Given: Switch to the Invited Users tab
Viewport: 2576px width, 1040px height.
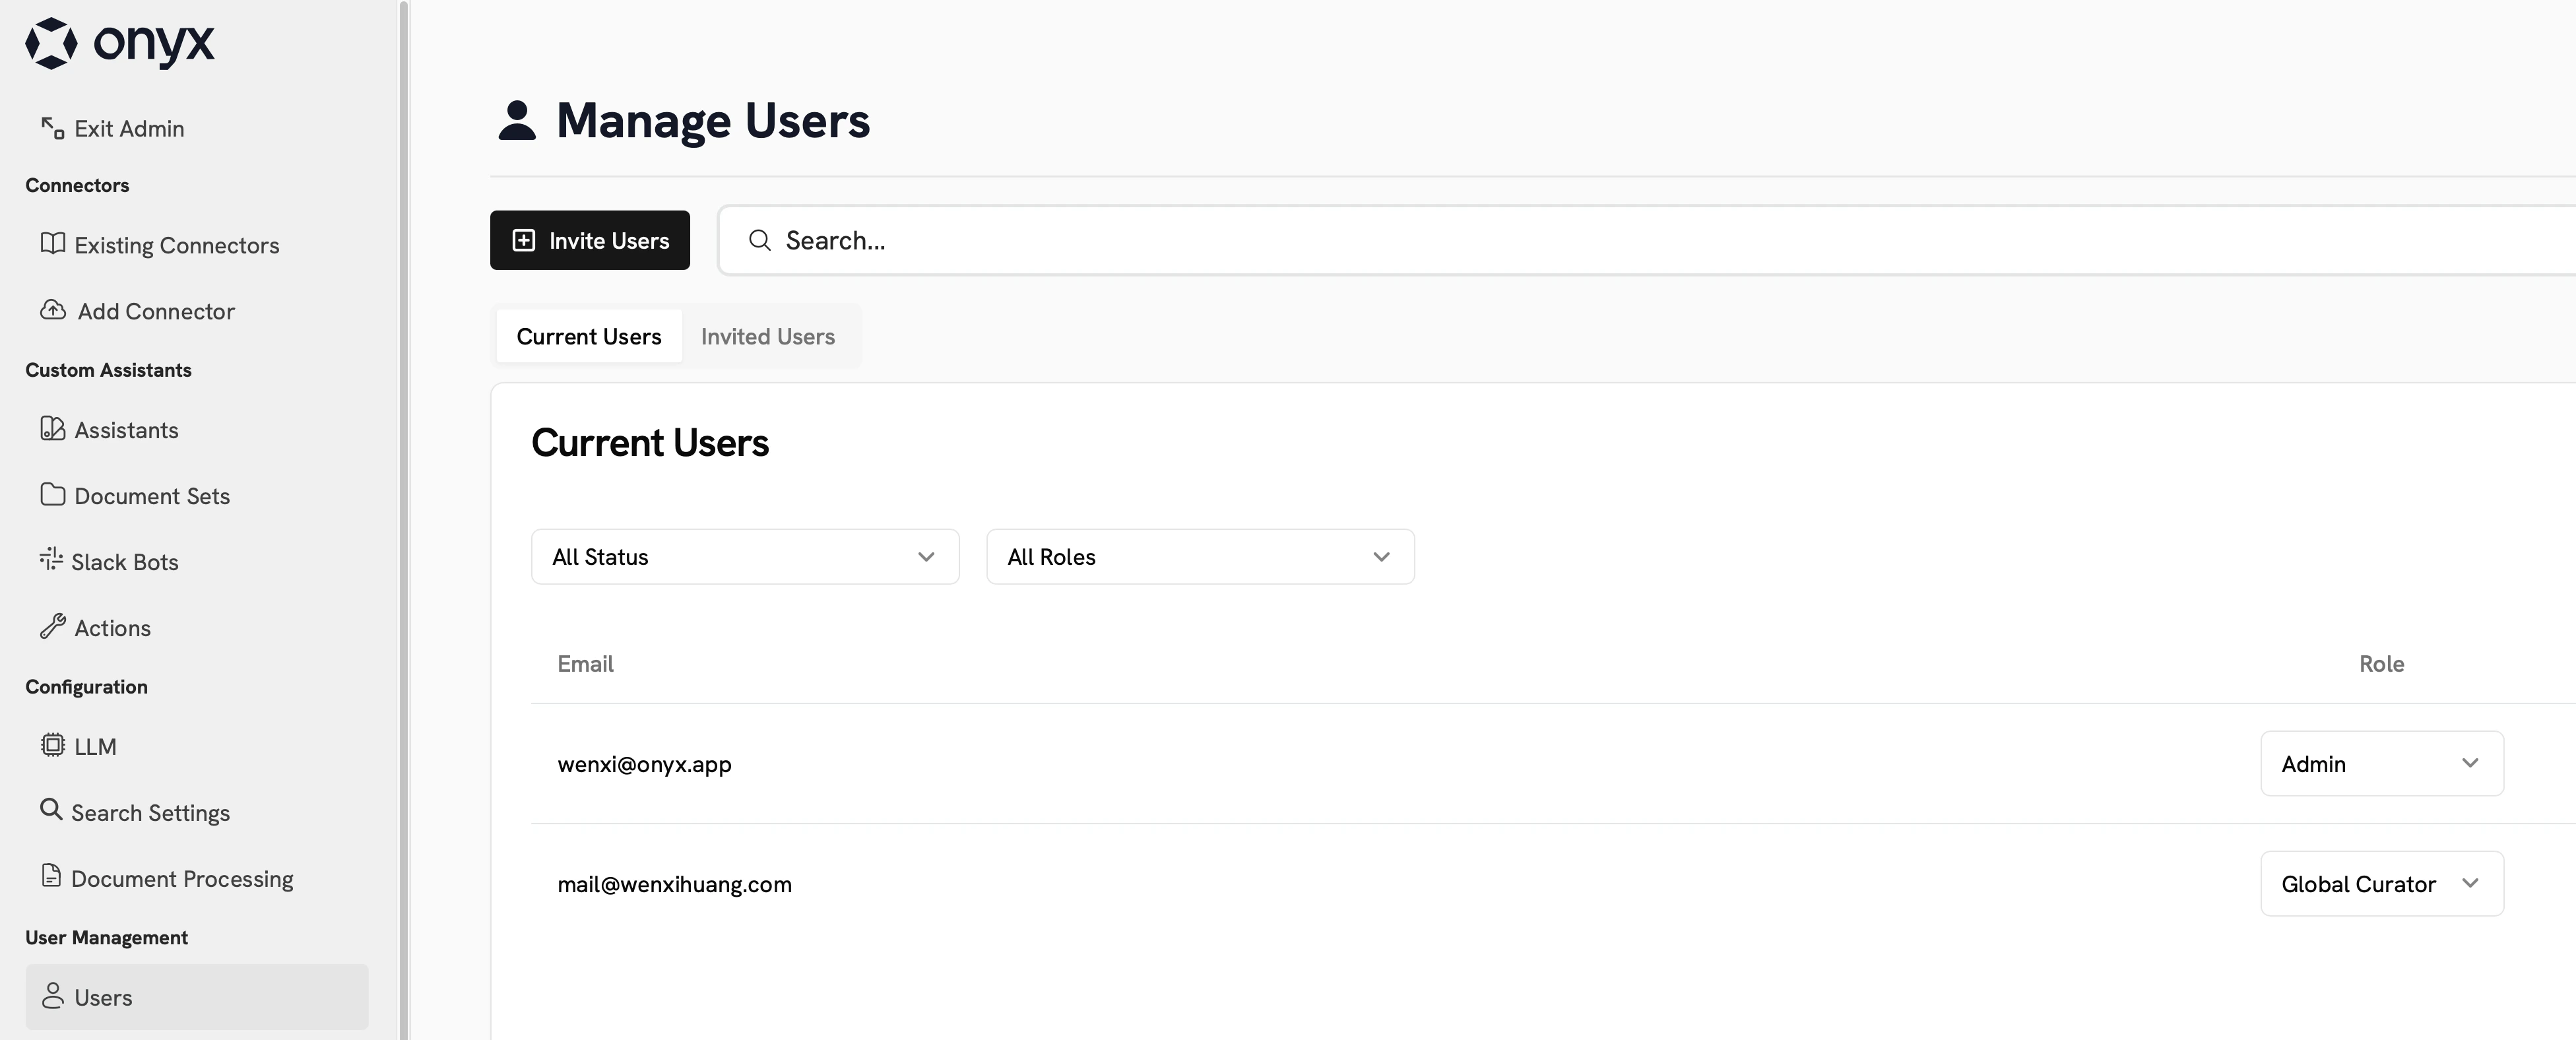Looking at the screenshot, I should pyautogui.click(x=768, y=336).
